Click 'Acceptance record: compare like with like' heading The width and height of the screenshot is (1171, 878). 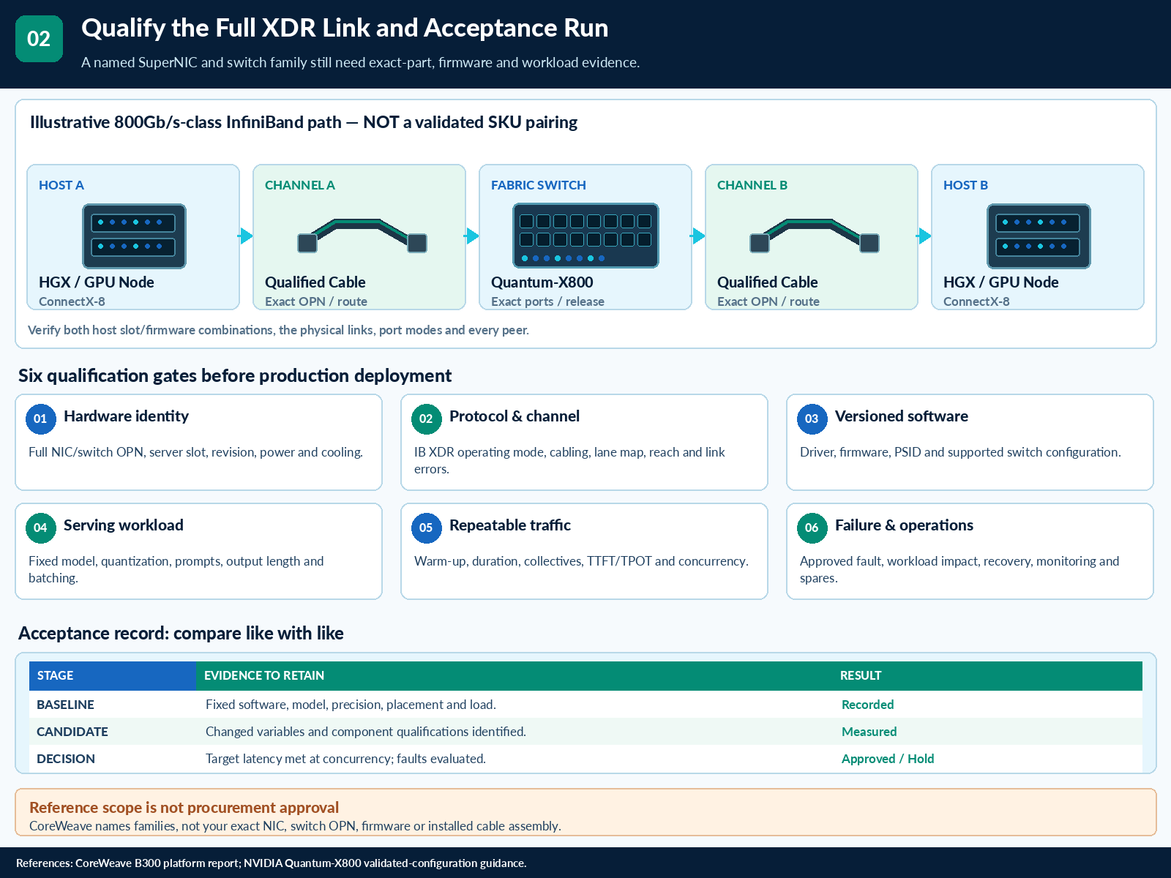tap(181, 634)
